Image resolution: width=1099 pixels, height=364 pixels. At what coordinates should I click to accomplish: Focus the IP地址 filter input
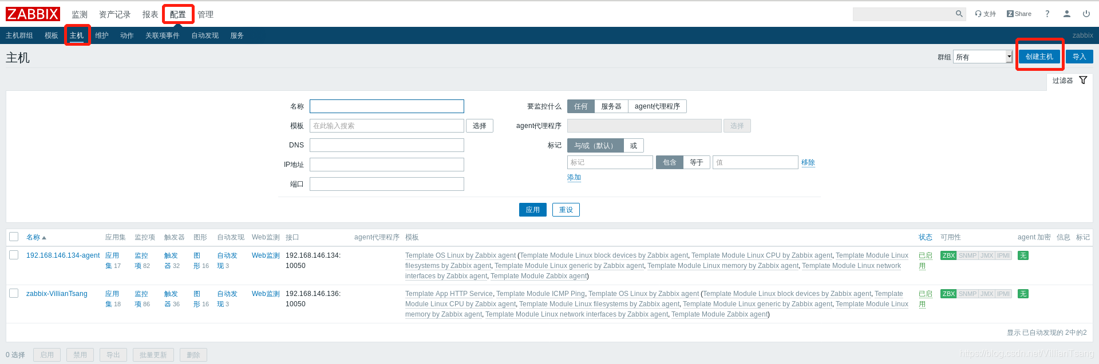[x=387, y=165]
